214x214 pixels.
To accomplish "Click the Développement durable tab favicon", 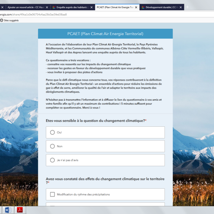I will [x=143, y=7].
